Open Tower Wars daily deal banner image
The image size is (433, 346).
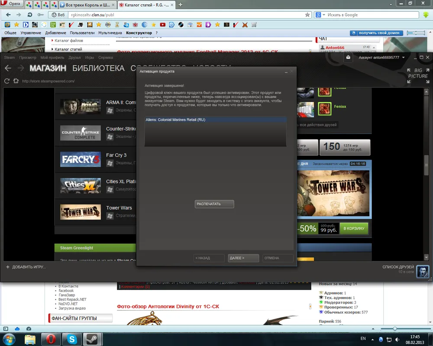tap(333, 193)
